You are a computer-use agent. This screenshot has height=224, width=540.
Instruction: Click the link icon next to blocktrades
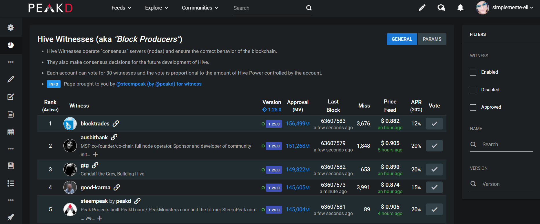pos(116,124)
